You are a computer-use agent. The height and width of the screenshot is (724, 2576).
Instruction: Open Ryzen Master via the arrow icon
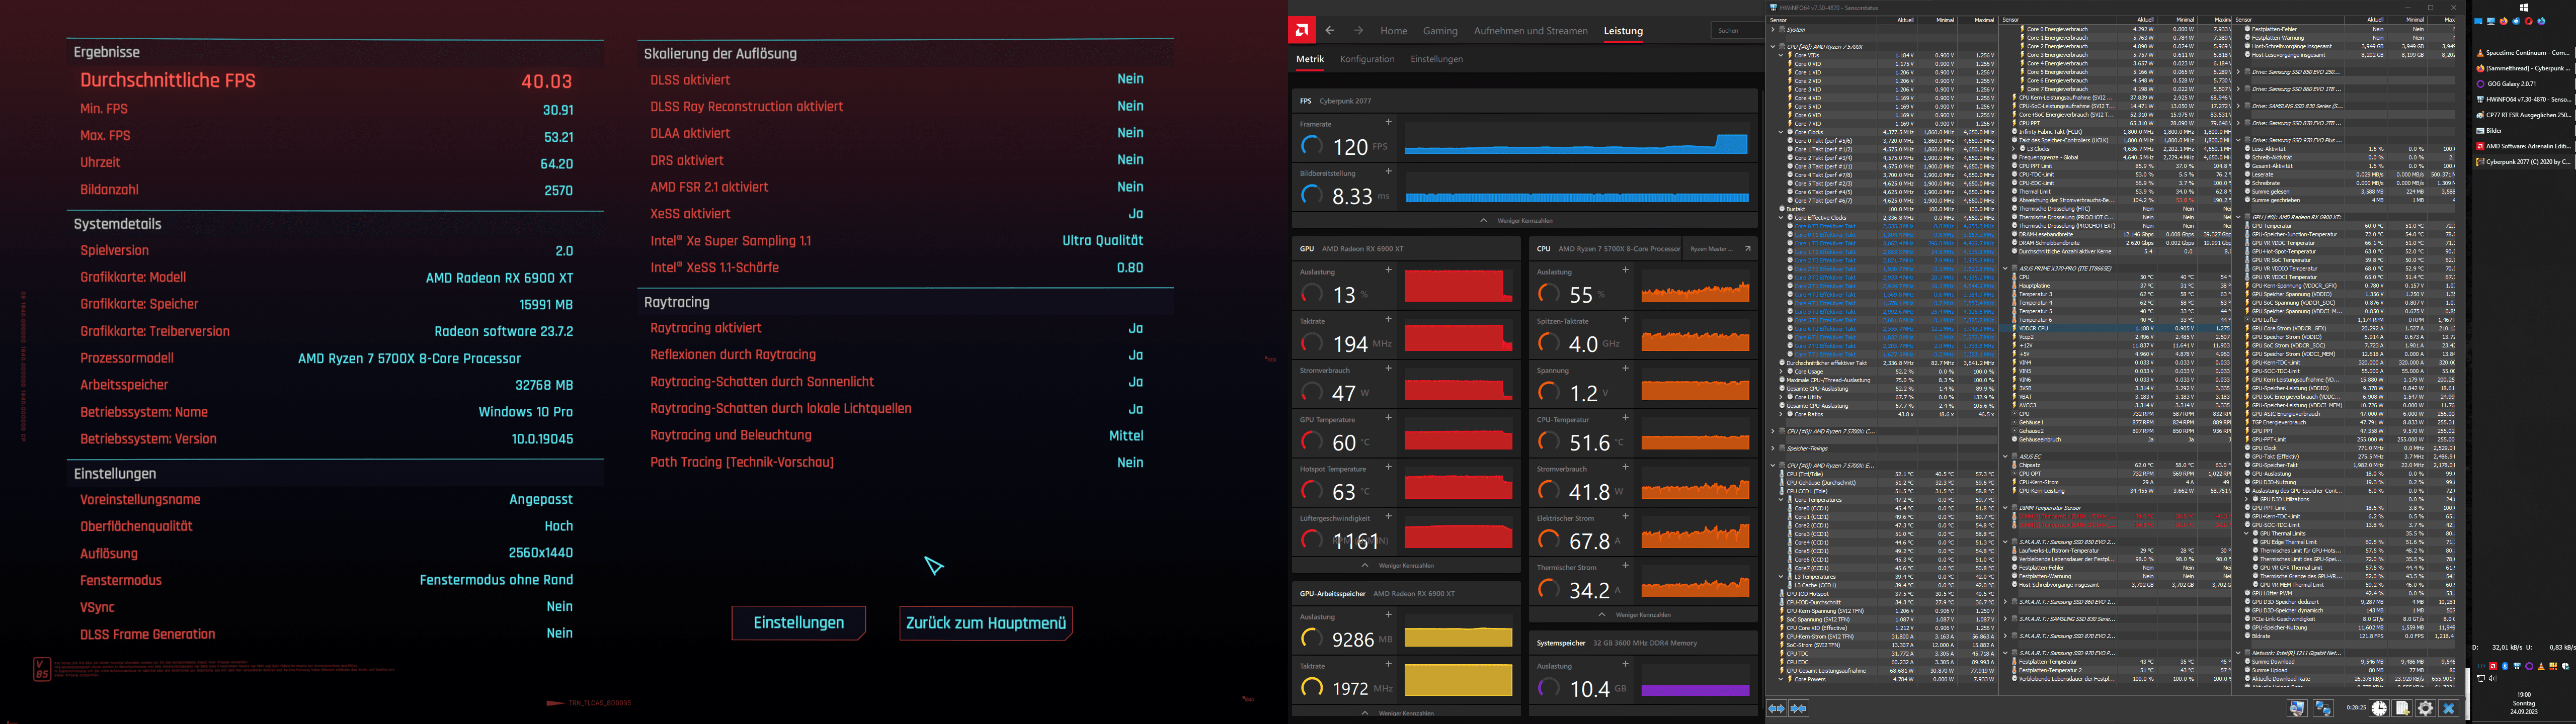pyautogui.click(x=1748, y=249)
